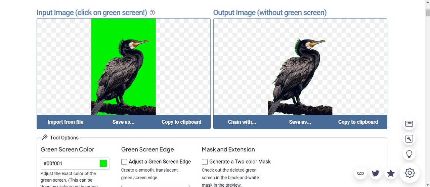
Task: Open the gear settings icon
Action: click(x=410, y=173)
